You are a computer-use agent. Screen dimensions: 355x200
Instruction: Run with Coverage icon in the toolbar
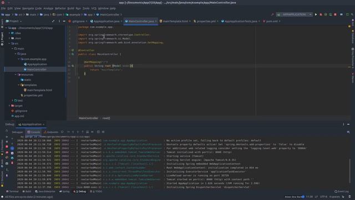pyautogui.click(x=326, y=14)
